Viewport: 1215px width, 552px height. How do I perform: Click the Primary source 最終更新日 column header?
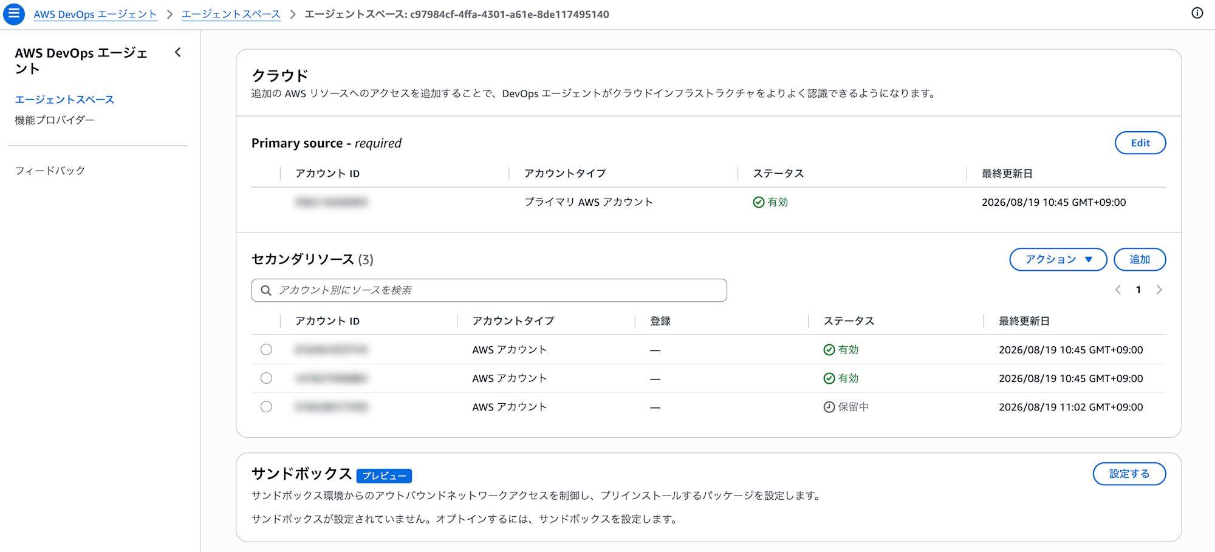(1007, 174)
